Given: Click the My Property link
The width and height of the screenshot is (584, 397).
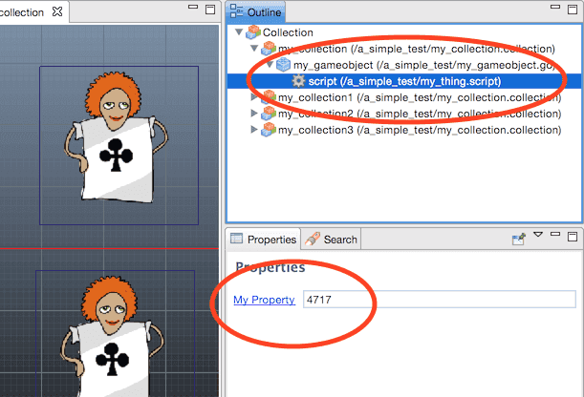Looking at the screenshot, I should click(x=264, y=300).
